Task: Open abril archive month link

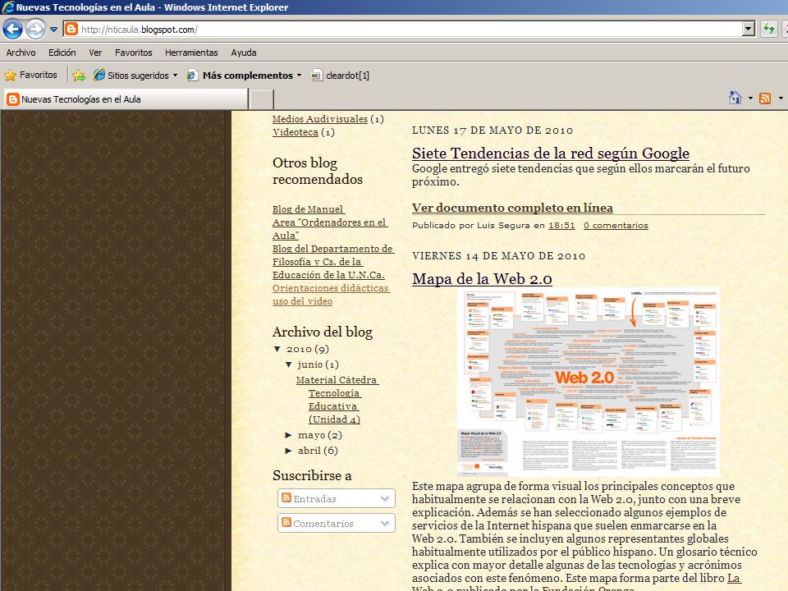Action: point(309,451)
